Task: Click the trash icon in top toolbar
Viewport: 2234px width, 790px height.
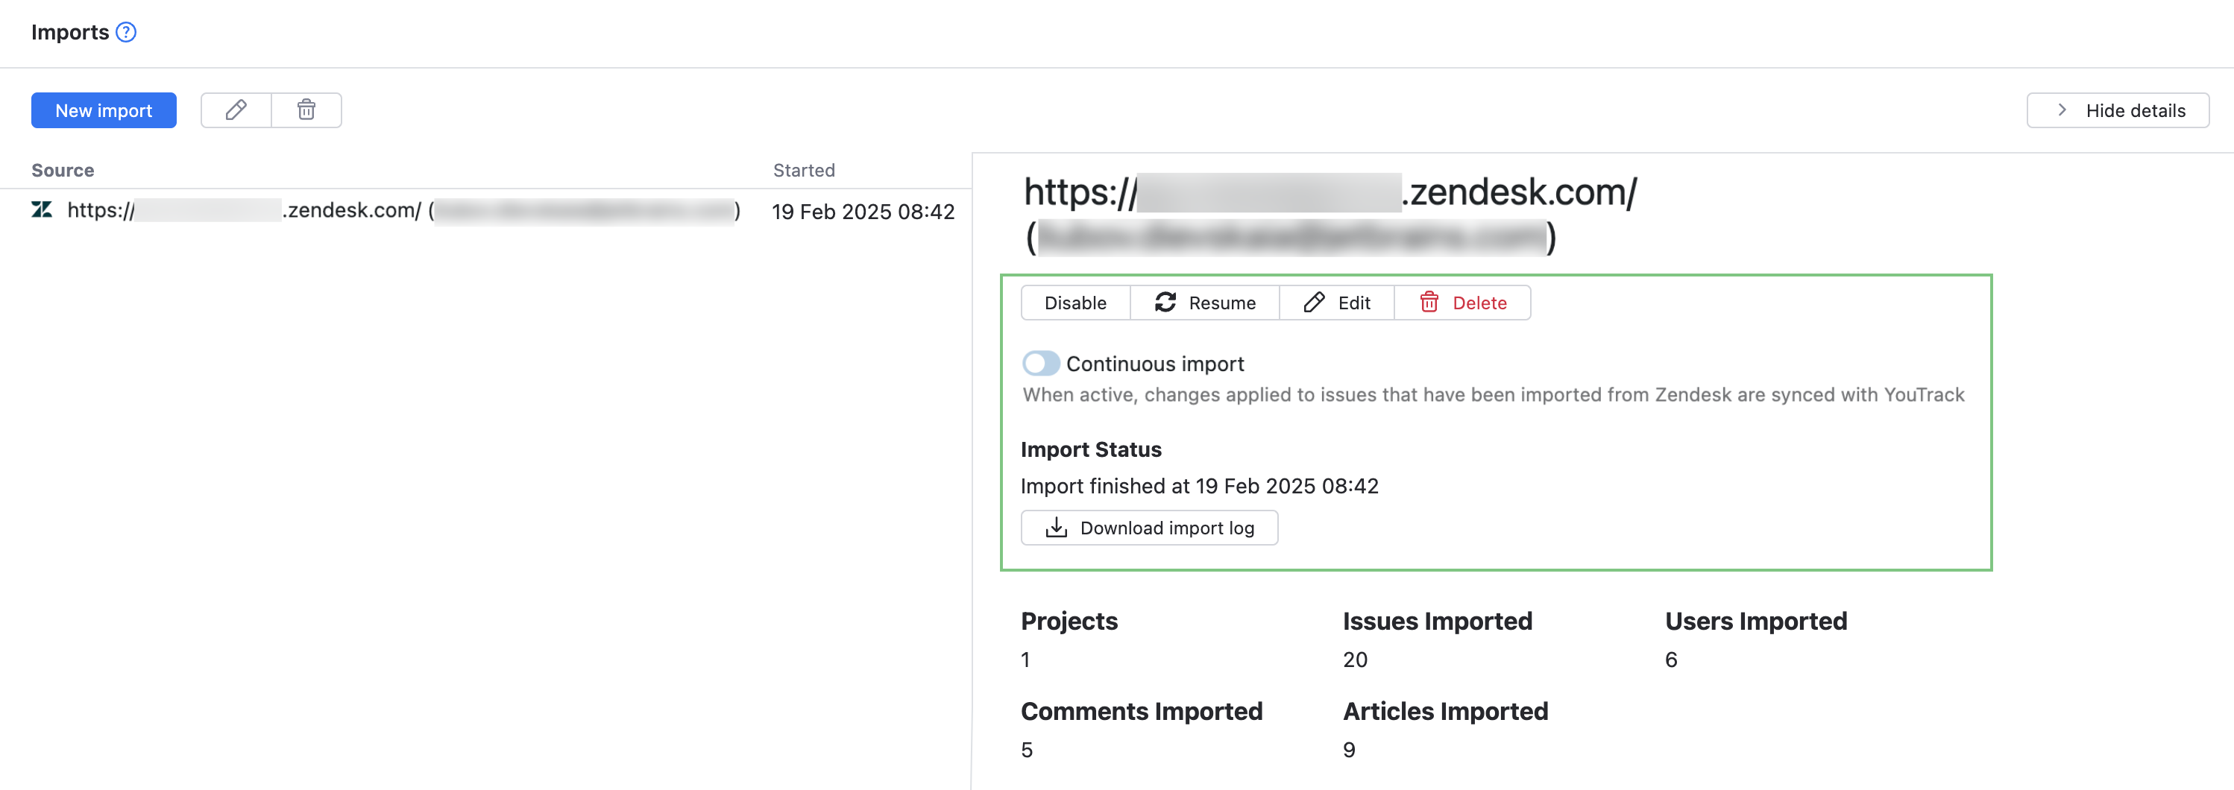Action: pos(306,110)
